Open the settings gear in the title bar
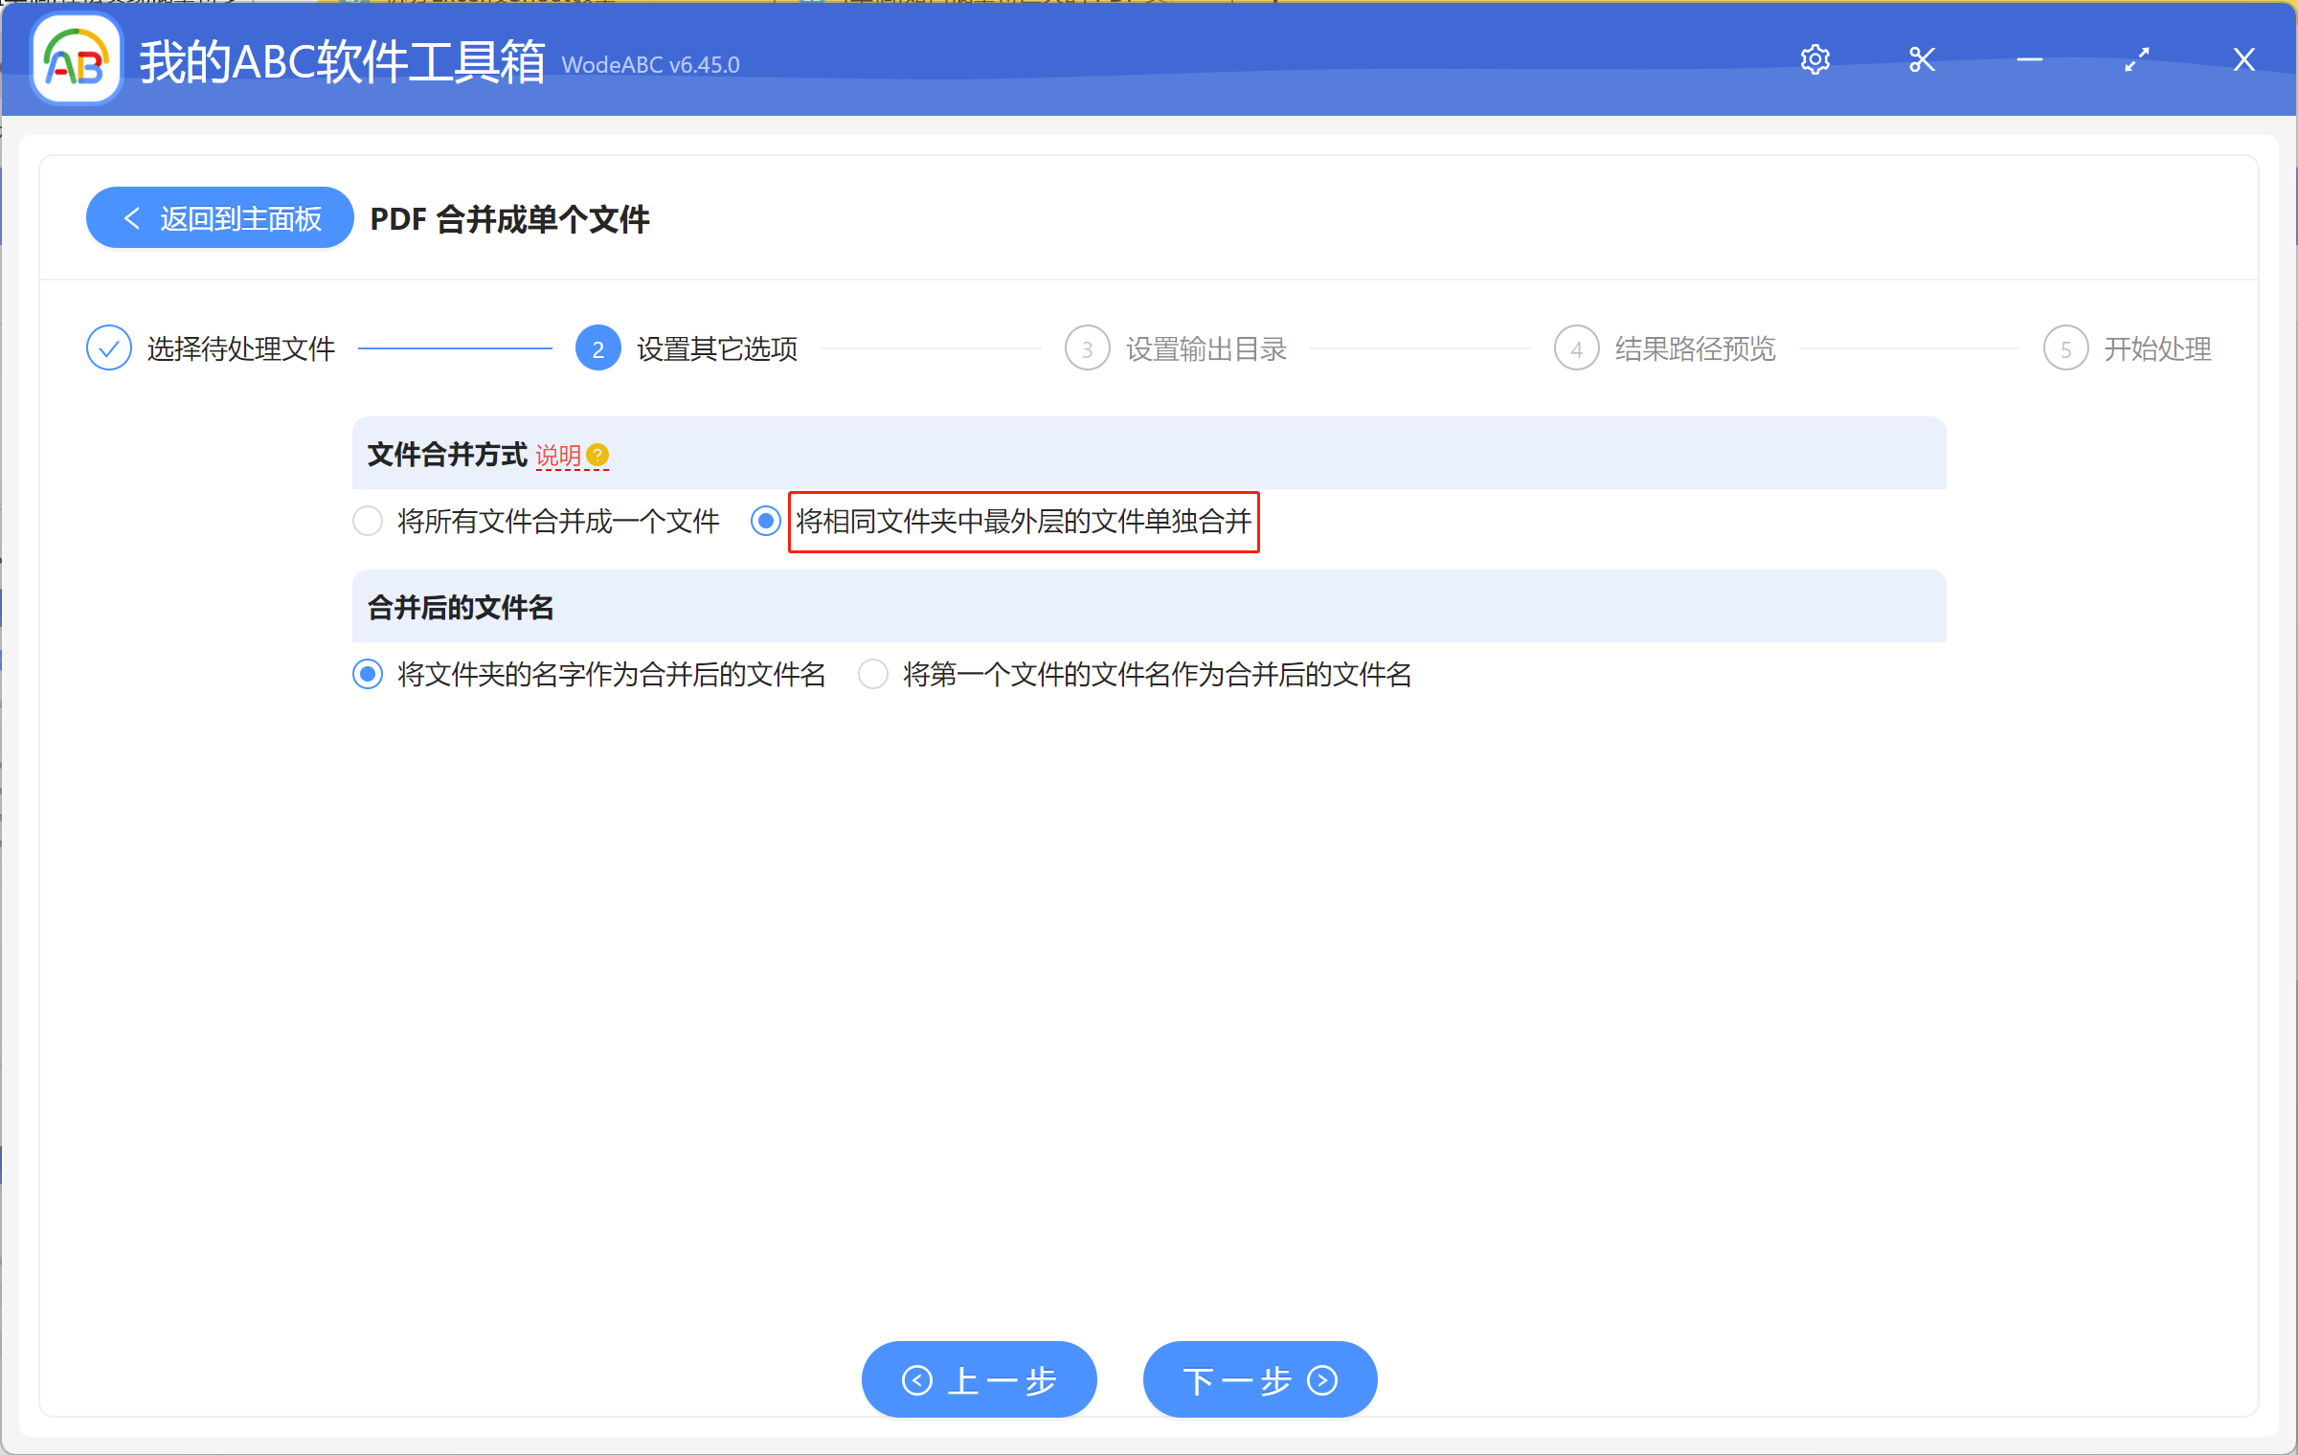 pyautogui.click(x=1815, y=59)
